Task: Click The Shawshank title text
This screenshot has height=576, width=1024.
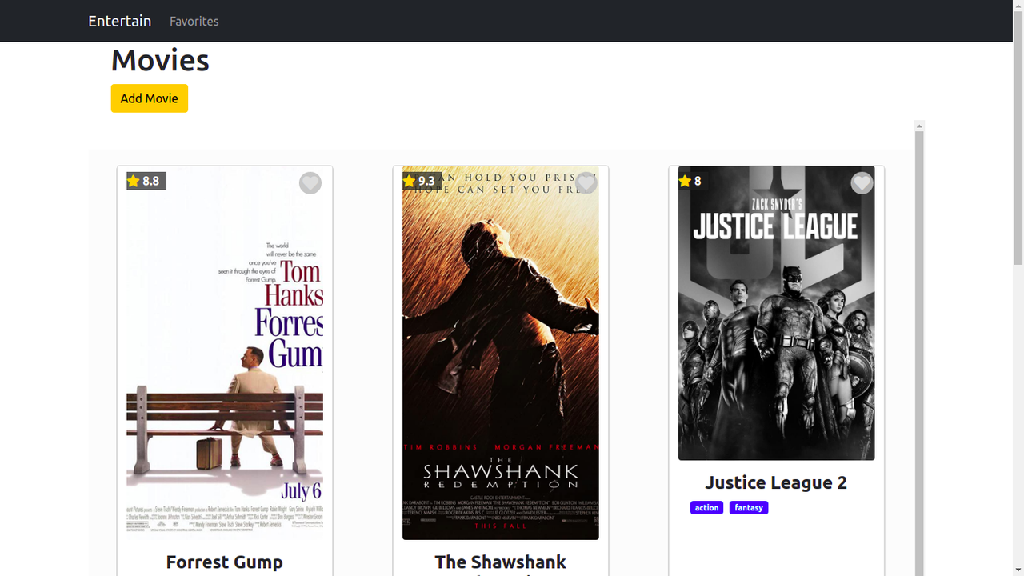Action: tap(501, 562)
